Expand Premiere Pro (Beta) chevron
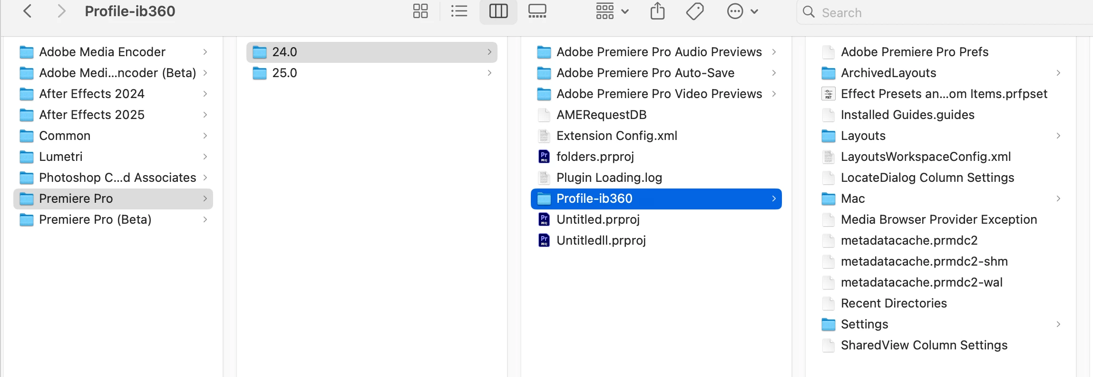The width and height of the screenshot is (1093, 377). click(x=205, y=219)
